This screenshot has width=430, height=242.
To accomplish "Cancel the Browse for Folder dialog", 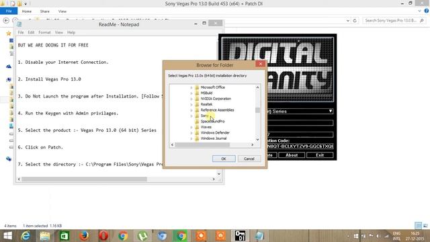I will 249,159.
